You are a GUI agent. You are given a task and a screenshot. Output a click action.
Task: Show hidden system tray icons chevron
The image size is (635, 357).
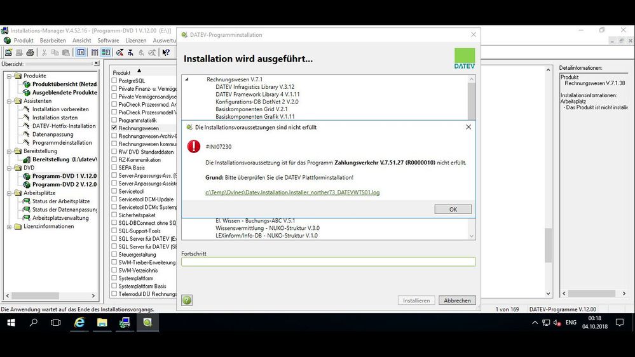tap(535, 323)
